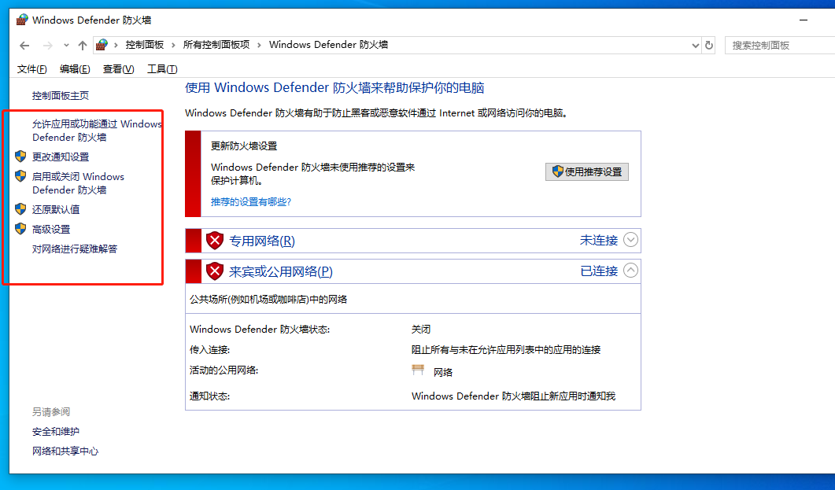
Task: Expand the 专用网络 section
Action: pos(630,240)
